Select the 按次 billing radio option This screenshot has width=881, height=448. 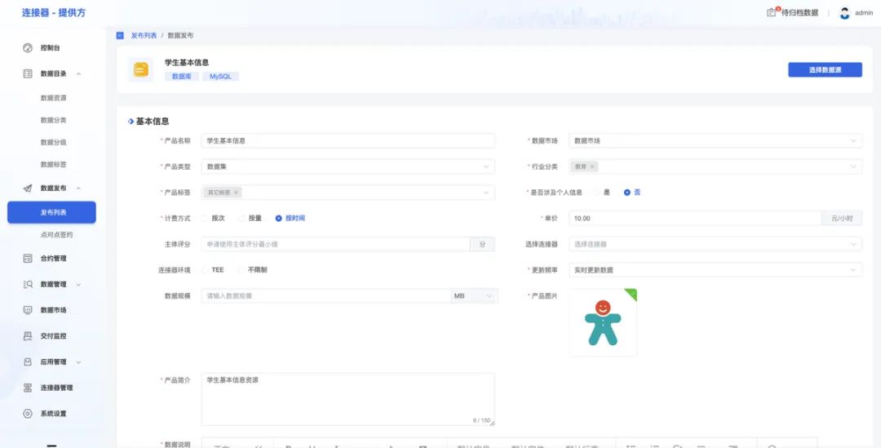[x=206, y=218]
